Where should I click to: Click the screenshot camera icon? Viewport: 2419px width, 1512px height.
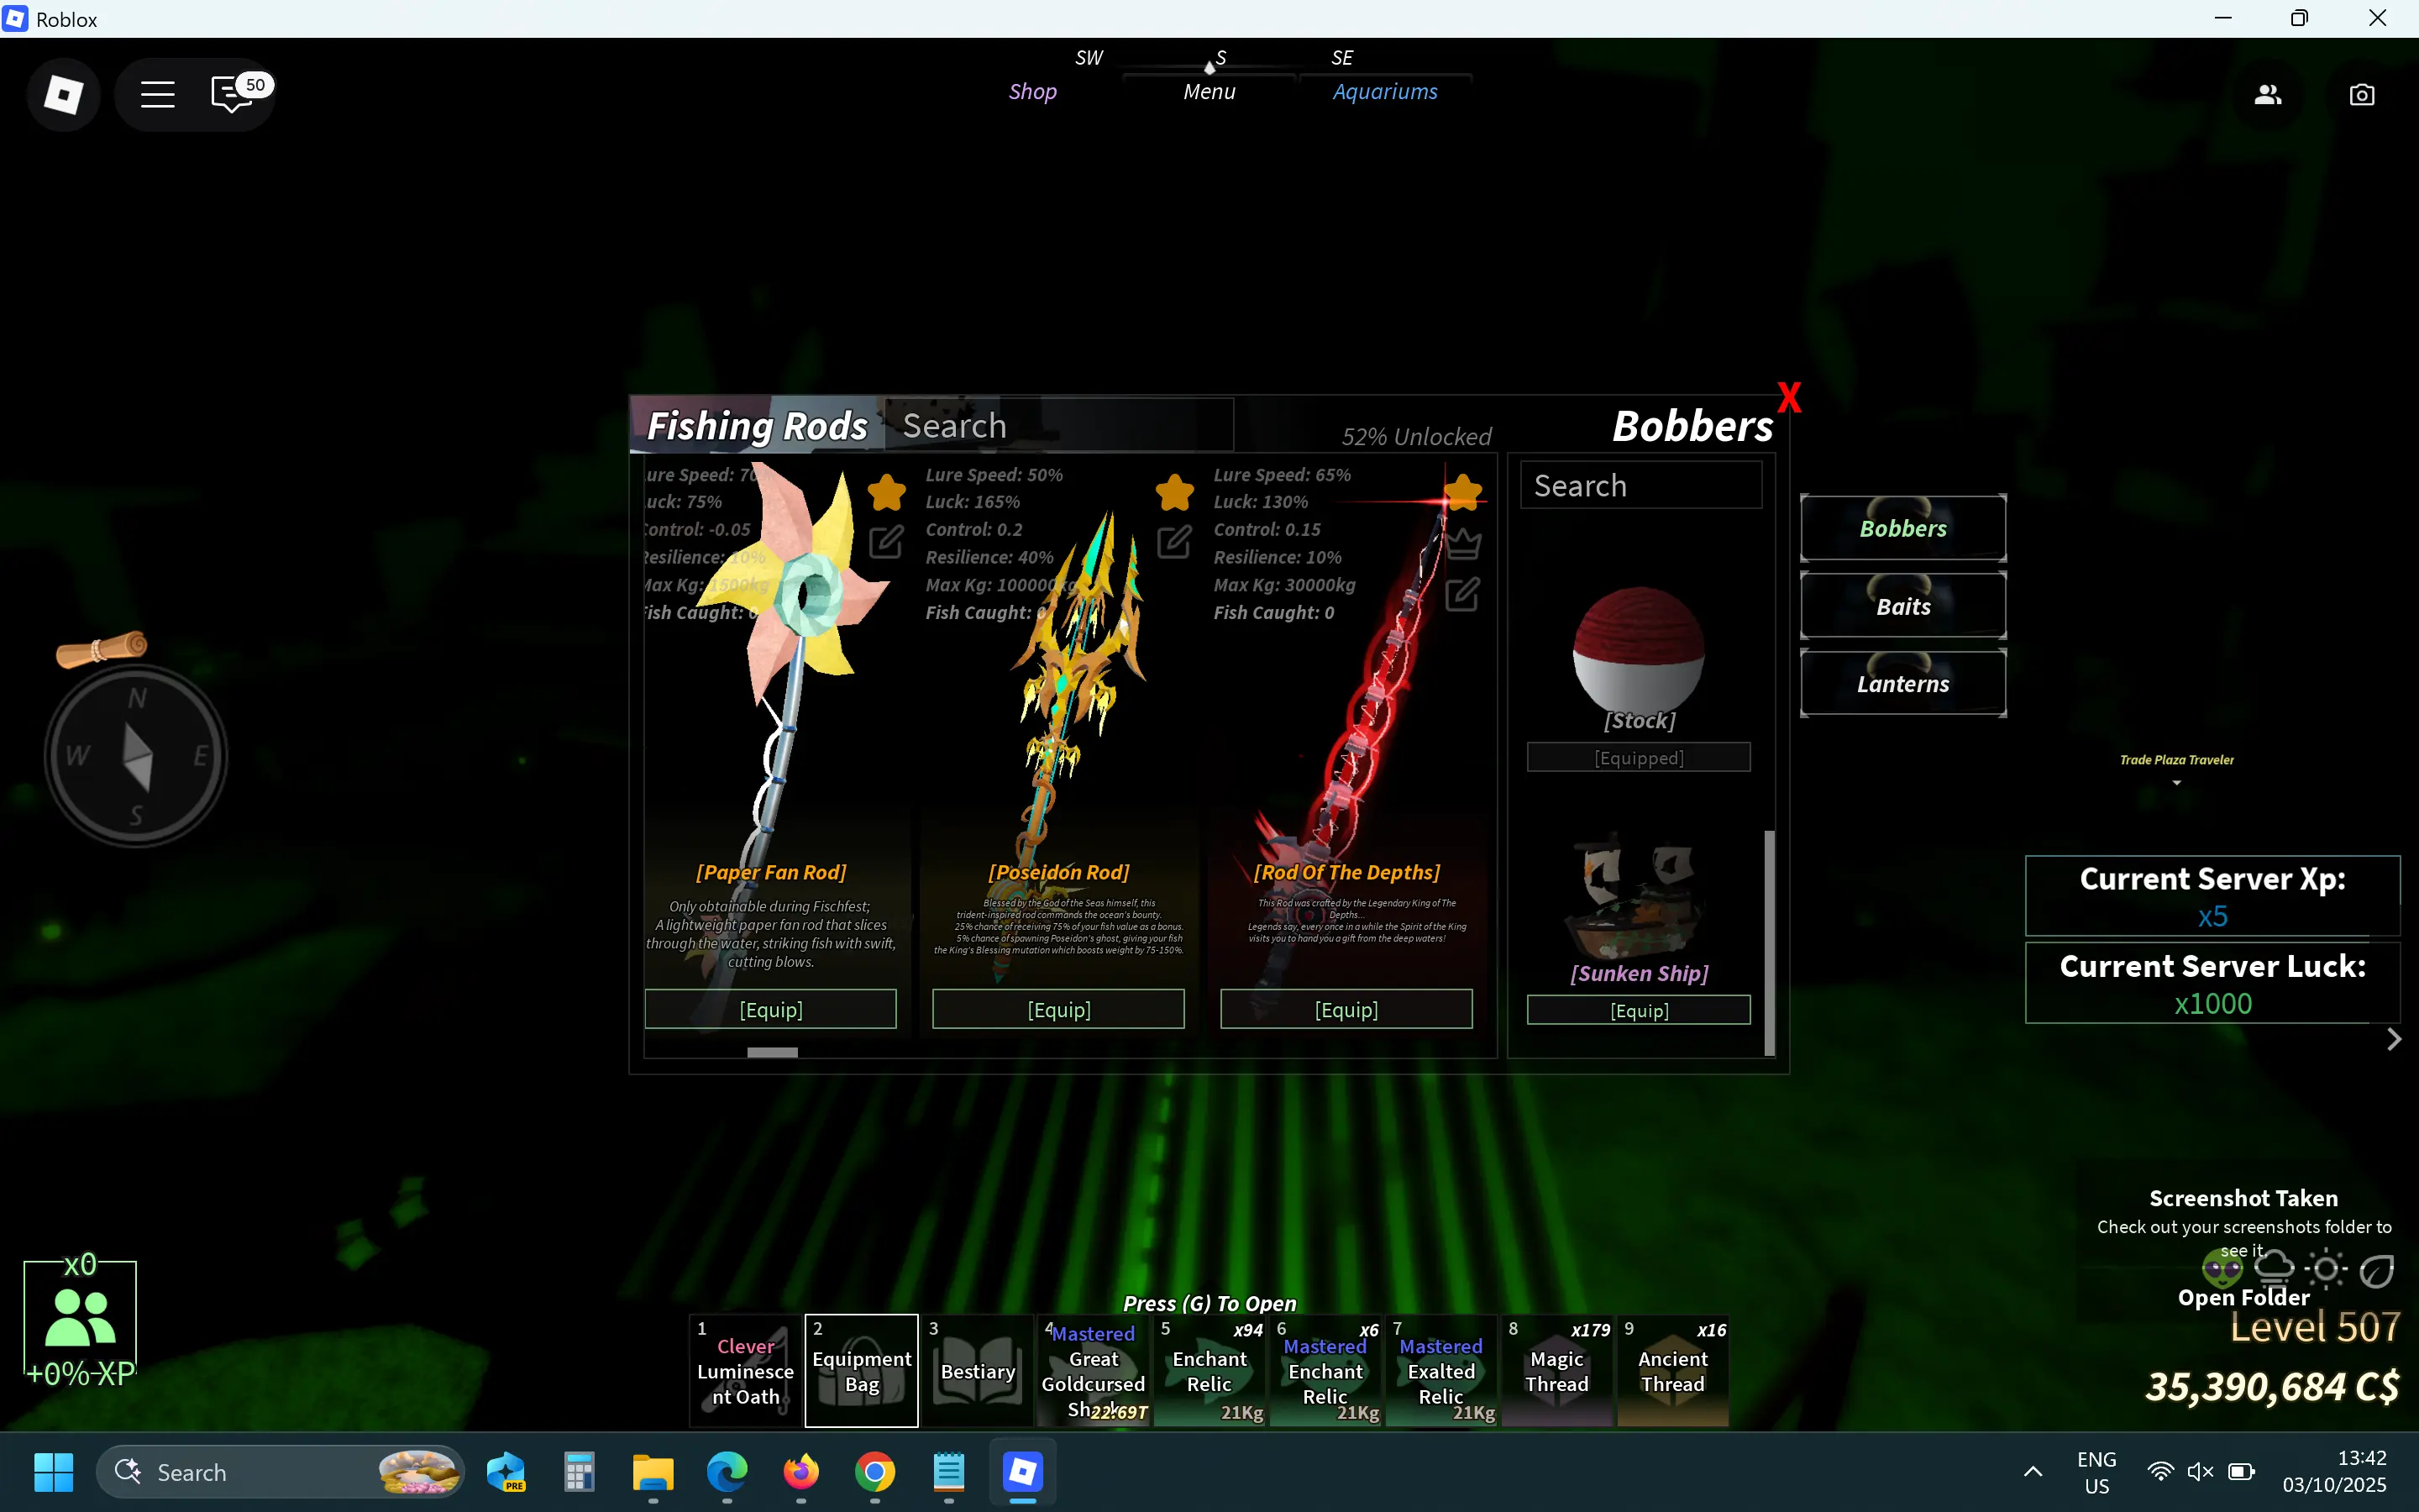pyautogui.click(x=2361, y=95)
